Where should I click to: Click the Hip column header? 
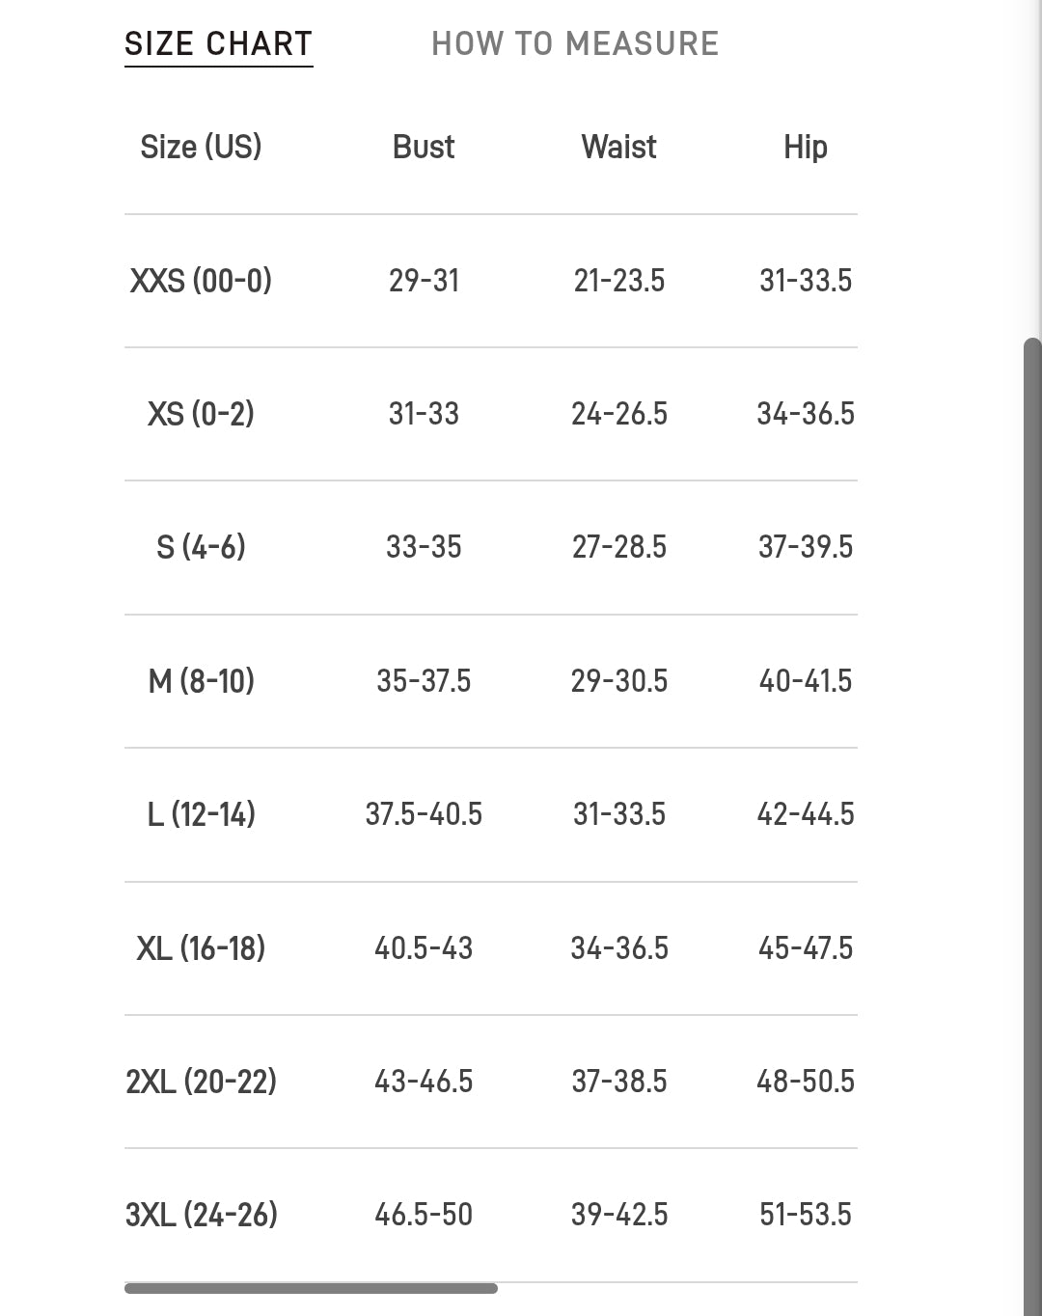click(806, 147)
